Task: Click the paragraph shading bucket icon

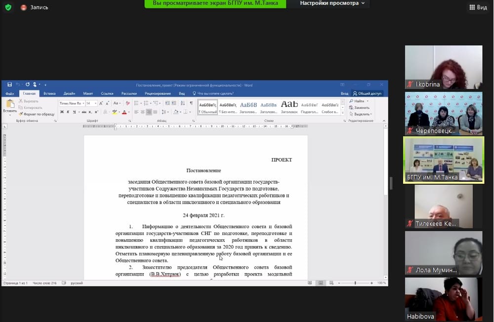Action: pos(176,112)
